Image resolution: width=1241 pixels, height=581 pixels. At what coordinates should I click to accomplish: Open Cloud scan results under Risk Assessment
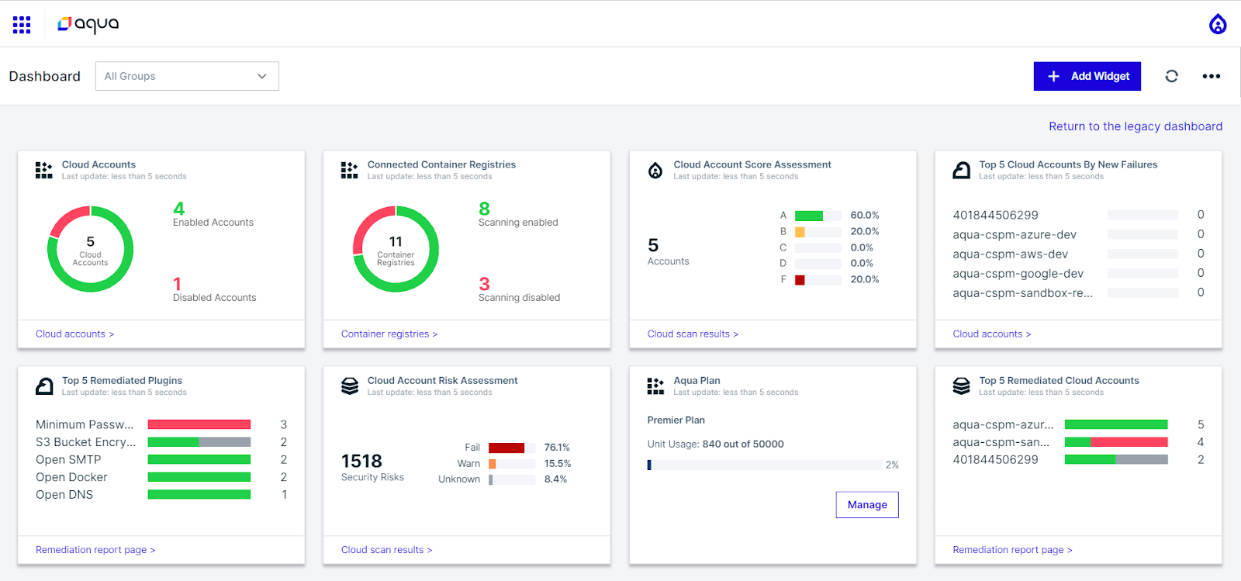click(x=387, y=549)
